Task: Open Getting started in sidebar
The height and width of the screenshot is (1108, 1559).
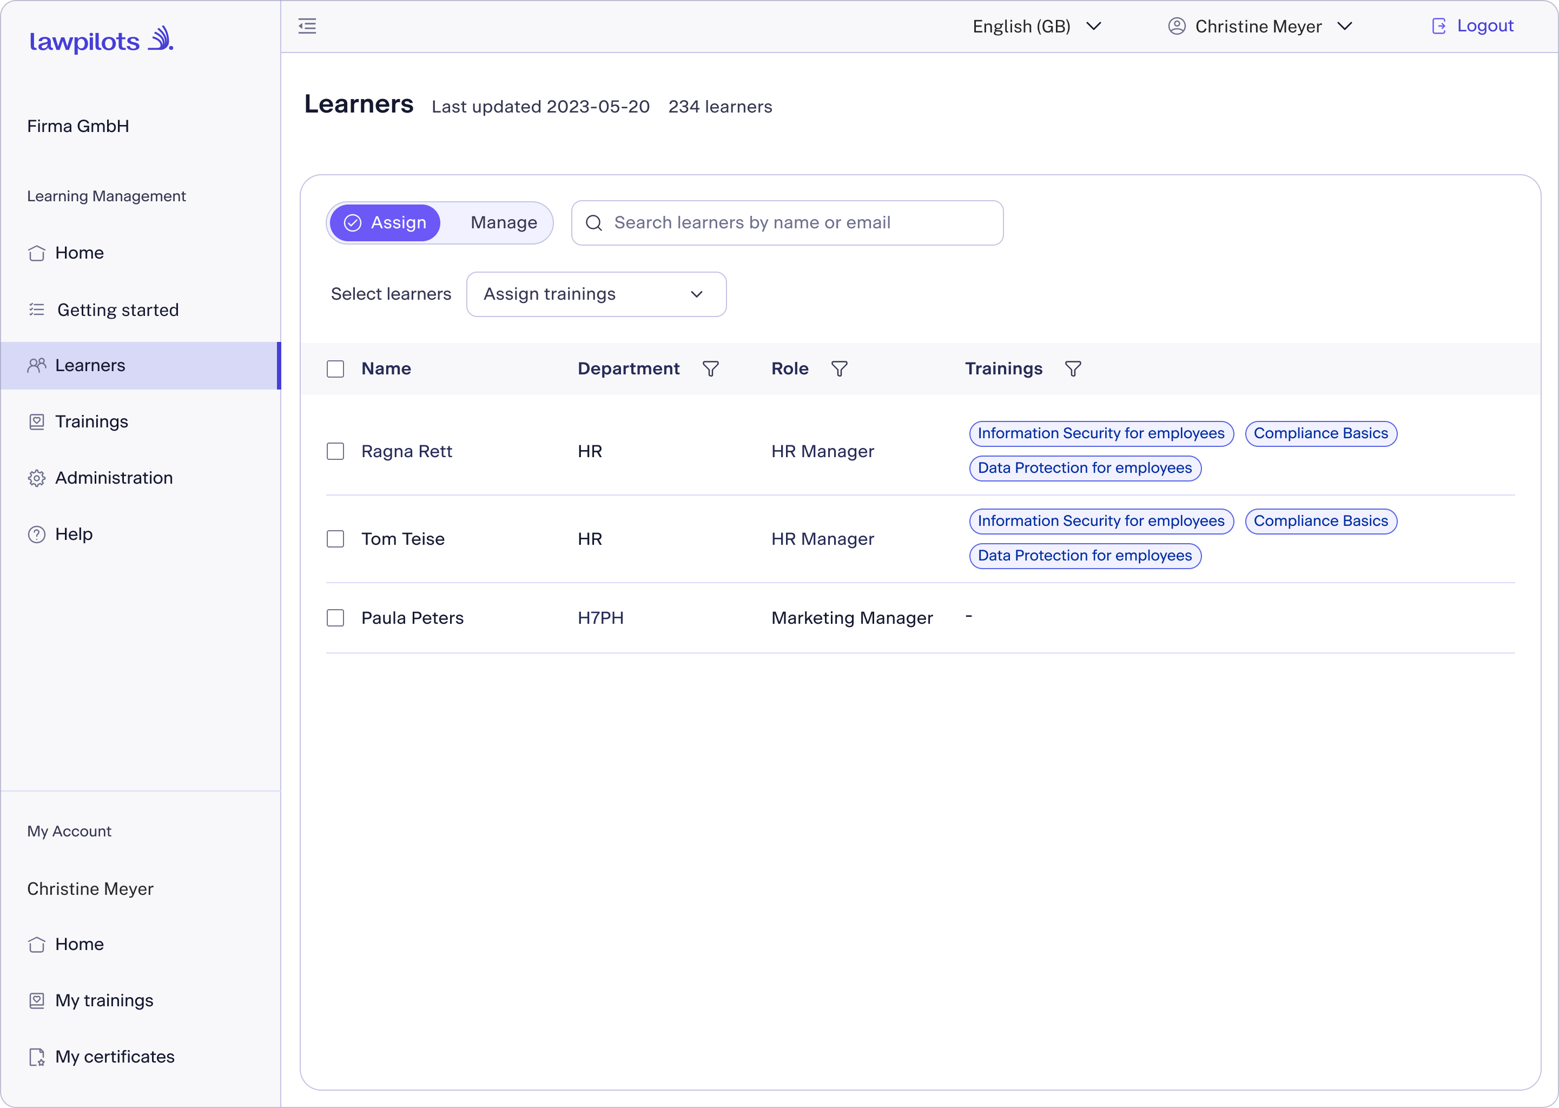Action: click(x=140, y=310)
